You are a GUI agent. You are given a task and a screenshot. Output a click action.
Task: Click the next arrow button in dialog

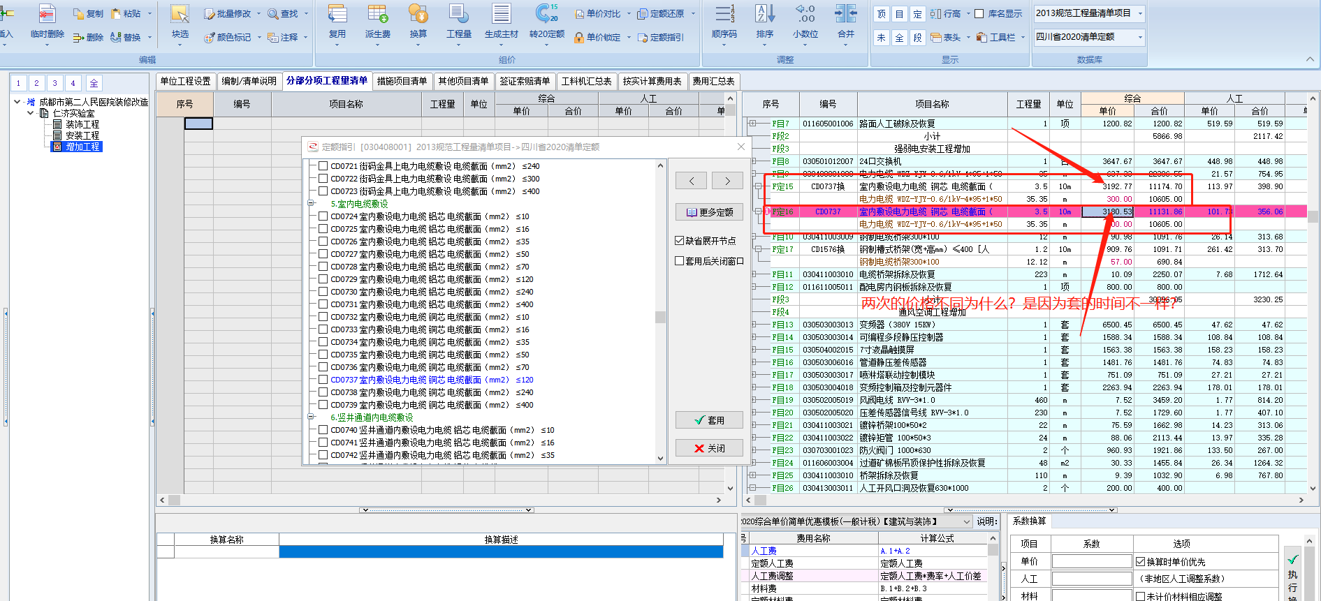coord(727,181)
